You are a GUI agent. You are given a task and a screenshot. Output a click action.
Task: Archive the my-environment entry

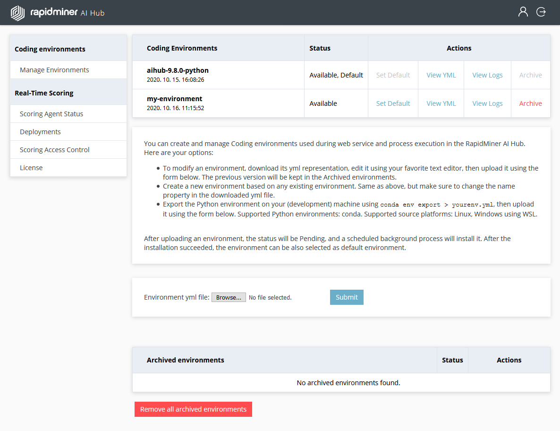tap(530, 103)
